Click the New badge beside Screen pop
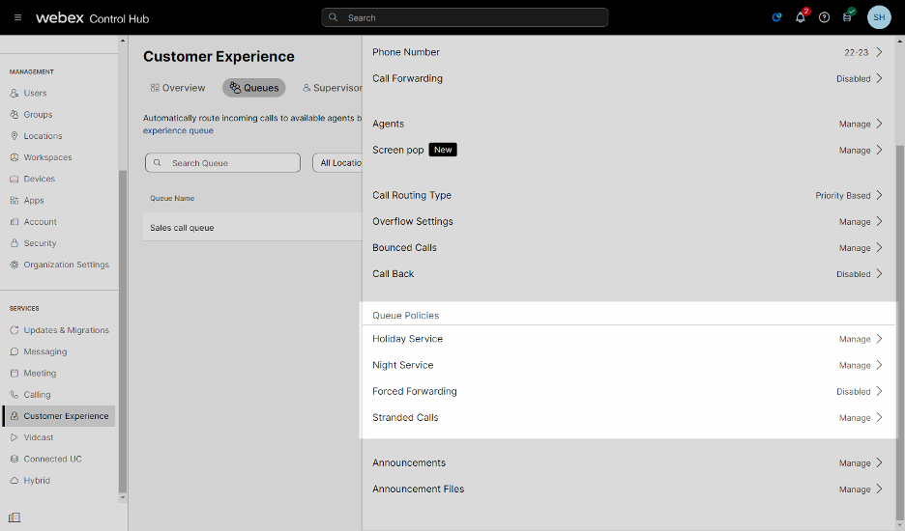905x531 pixels. coord(443,150)
